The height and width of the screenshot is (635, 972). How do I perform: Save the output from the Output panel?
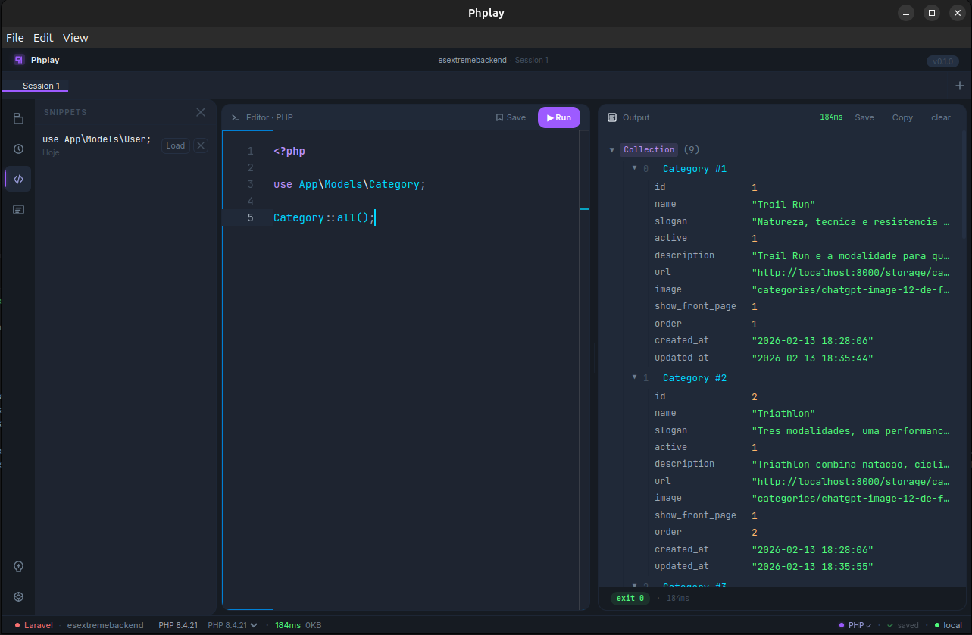pyautogui.click(x=864, y=117)
